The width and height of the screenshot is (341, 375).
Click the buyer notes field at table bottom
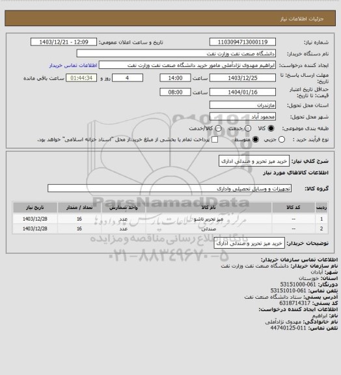(249, 243)
